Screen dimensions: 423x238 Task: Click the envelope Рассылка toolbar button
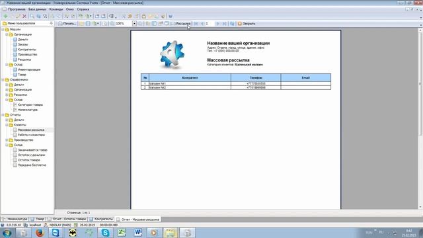pos(180,24)
